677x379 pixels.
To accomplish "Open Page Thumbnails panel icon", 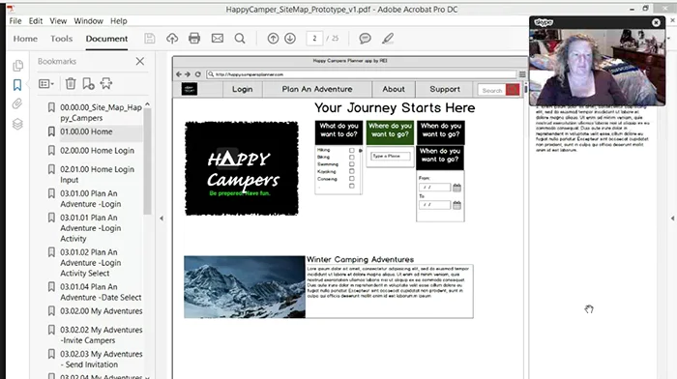I will [17, 66].
